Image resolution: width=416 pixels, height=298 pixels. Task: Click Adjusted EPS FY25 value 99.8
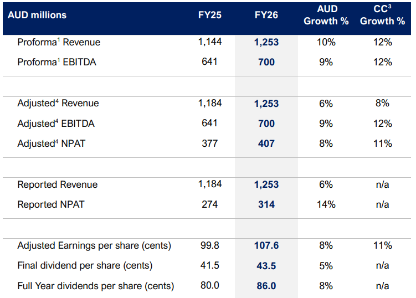(x=209, y=245)
